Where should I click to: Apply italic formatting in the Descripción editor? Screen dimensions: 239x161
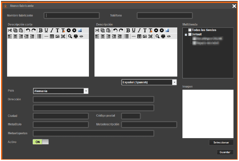(x=139, y=30)
